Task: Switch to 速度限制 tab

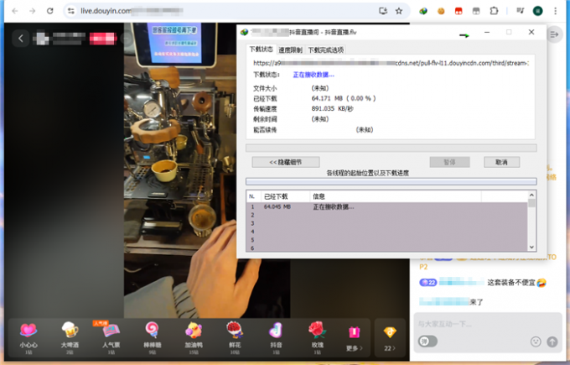Action: [x=291, y=50]
